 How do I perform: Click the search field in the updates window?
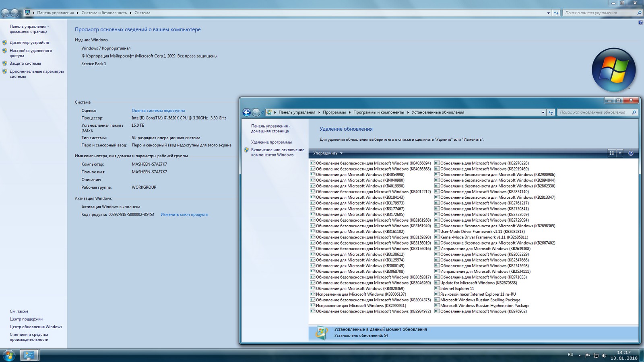click(597, 113)
